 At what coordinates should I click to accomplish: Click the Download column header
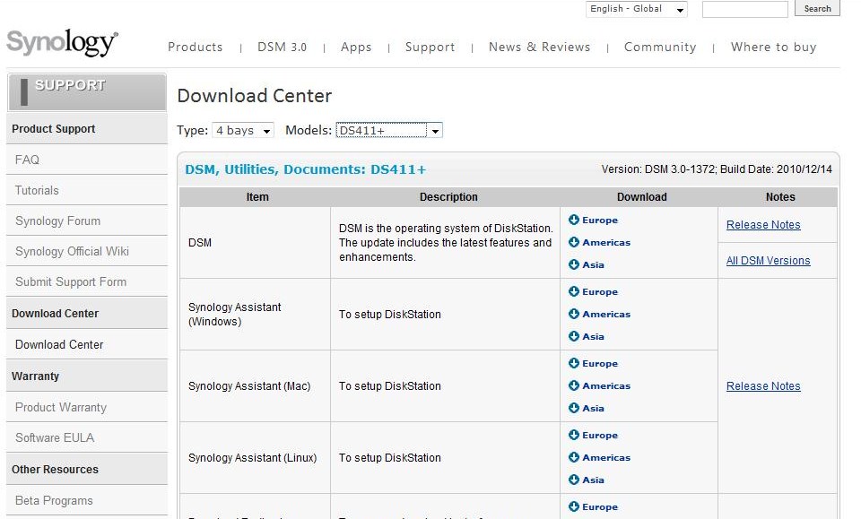click(641, 197)
